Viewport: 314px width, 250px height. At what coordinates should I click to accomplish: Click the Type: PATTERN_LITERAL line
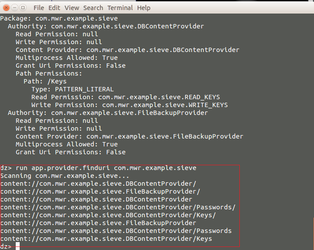pos(72,89)
